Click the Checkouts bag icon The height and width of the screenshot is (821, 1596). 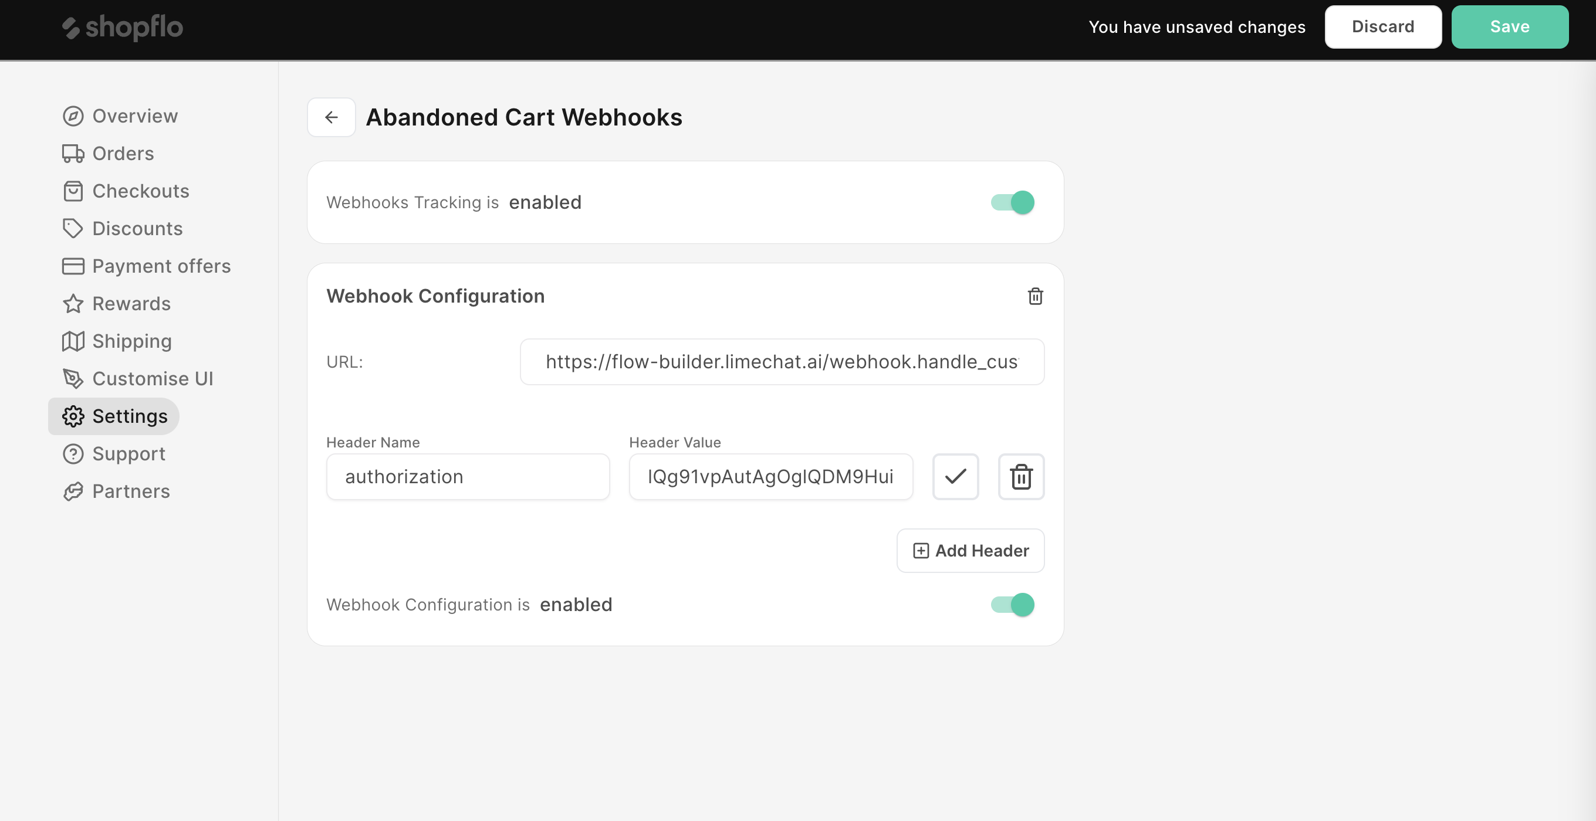coord(73,191)
